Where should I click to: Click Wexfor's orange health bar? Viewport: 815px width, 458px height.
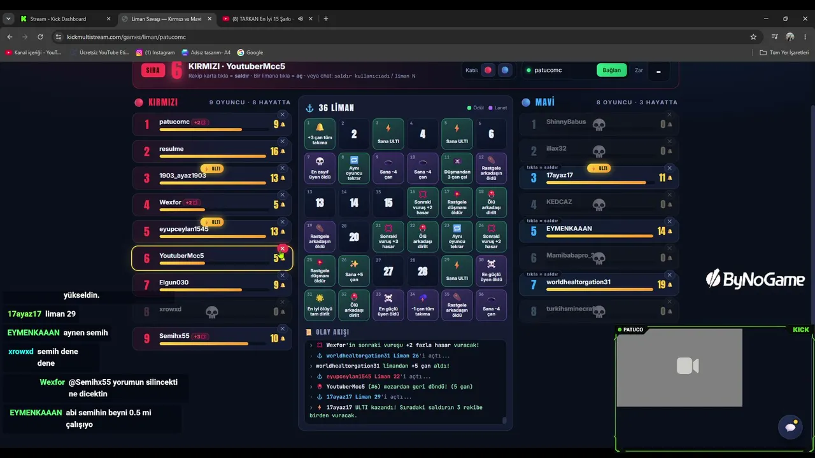(182, 209)
